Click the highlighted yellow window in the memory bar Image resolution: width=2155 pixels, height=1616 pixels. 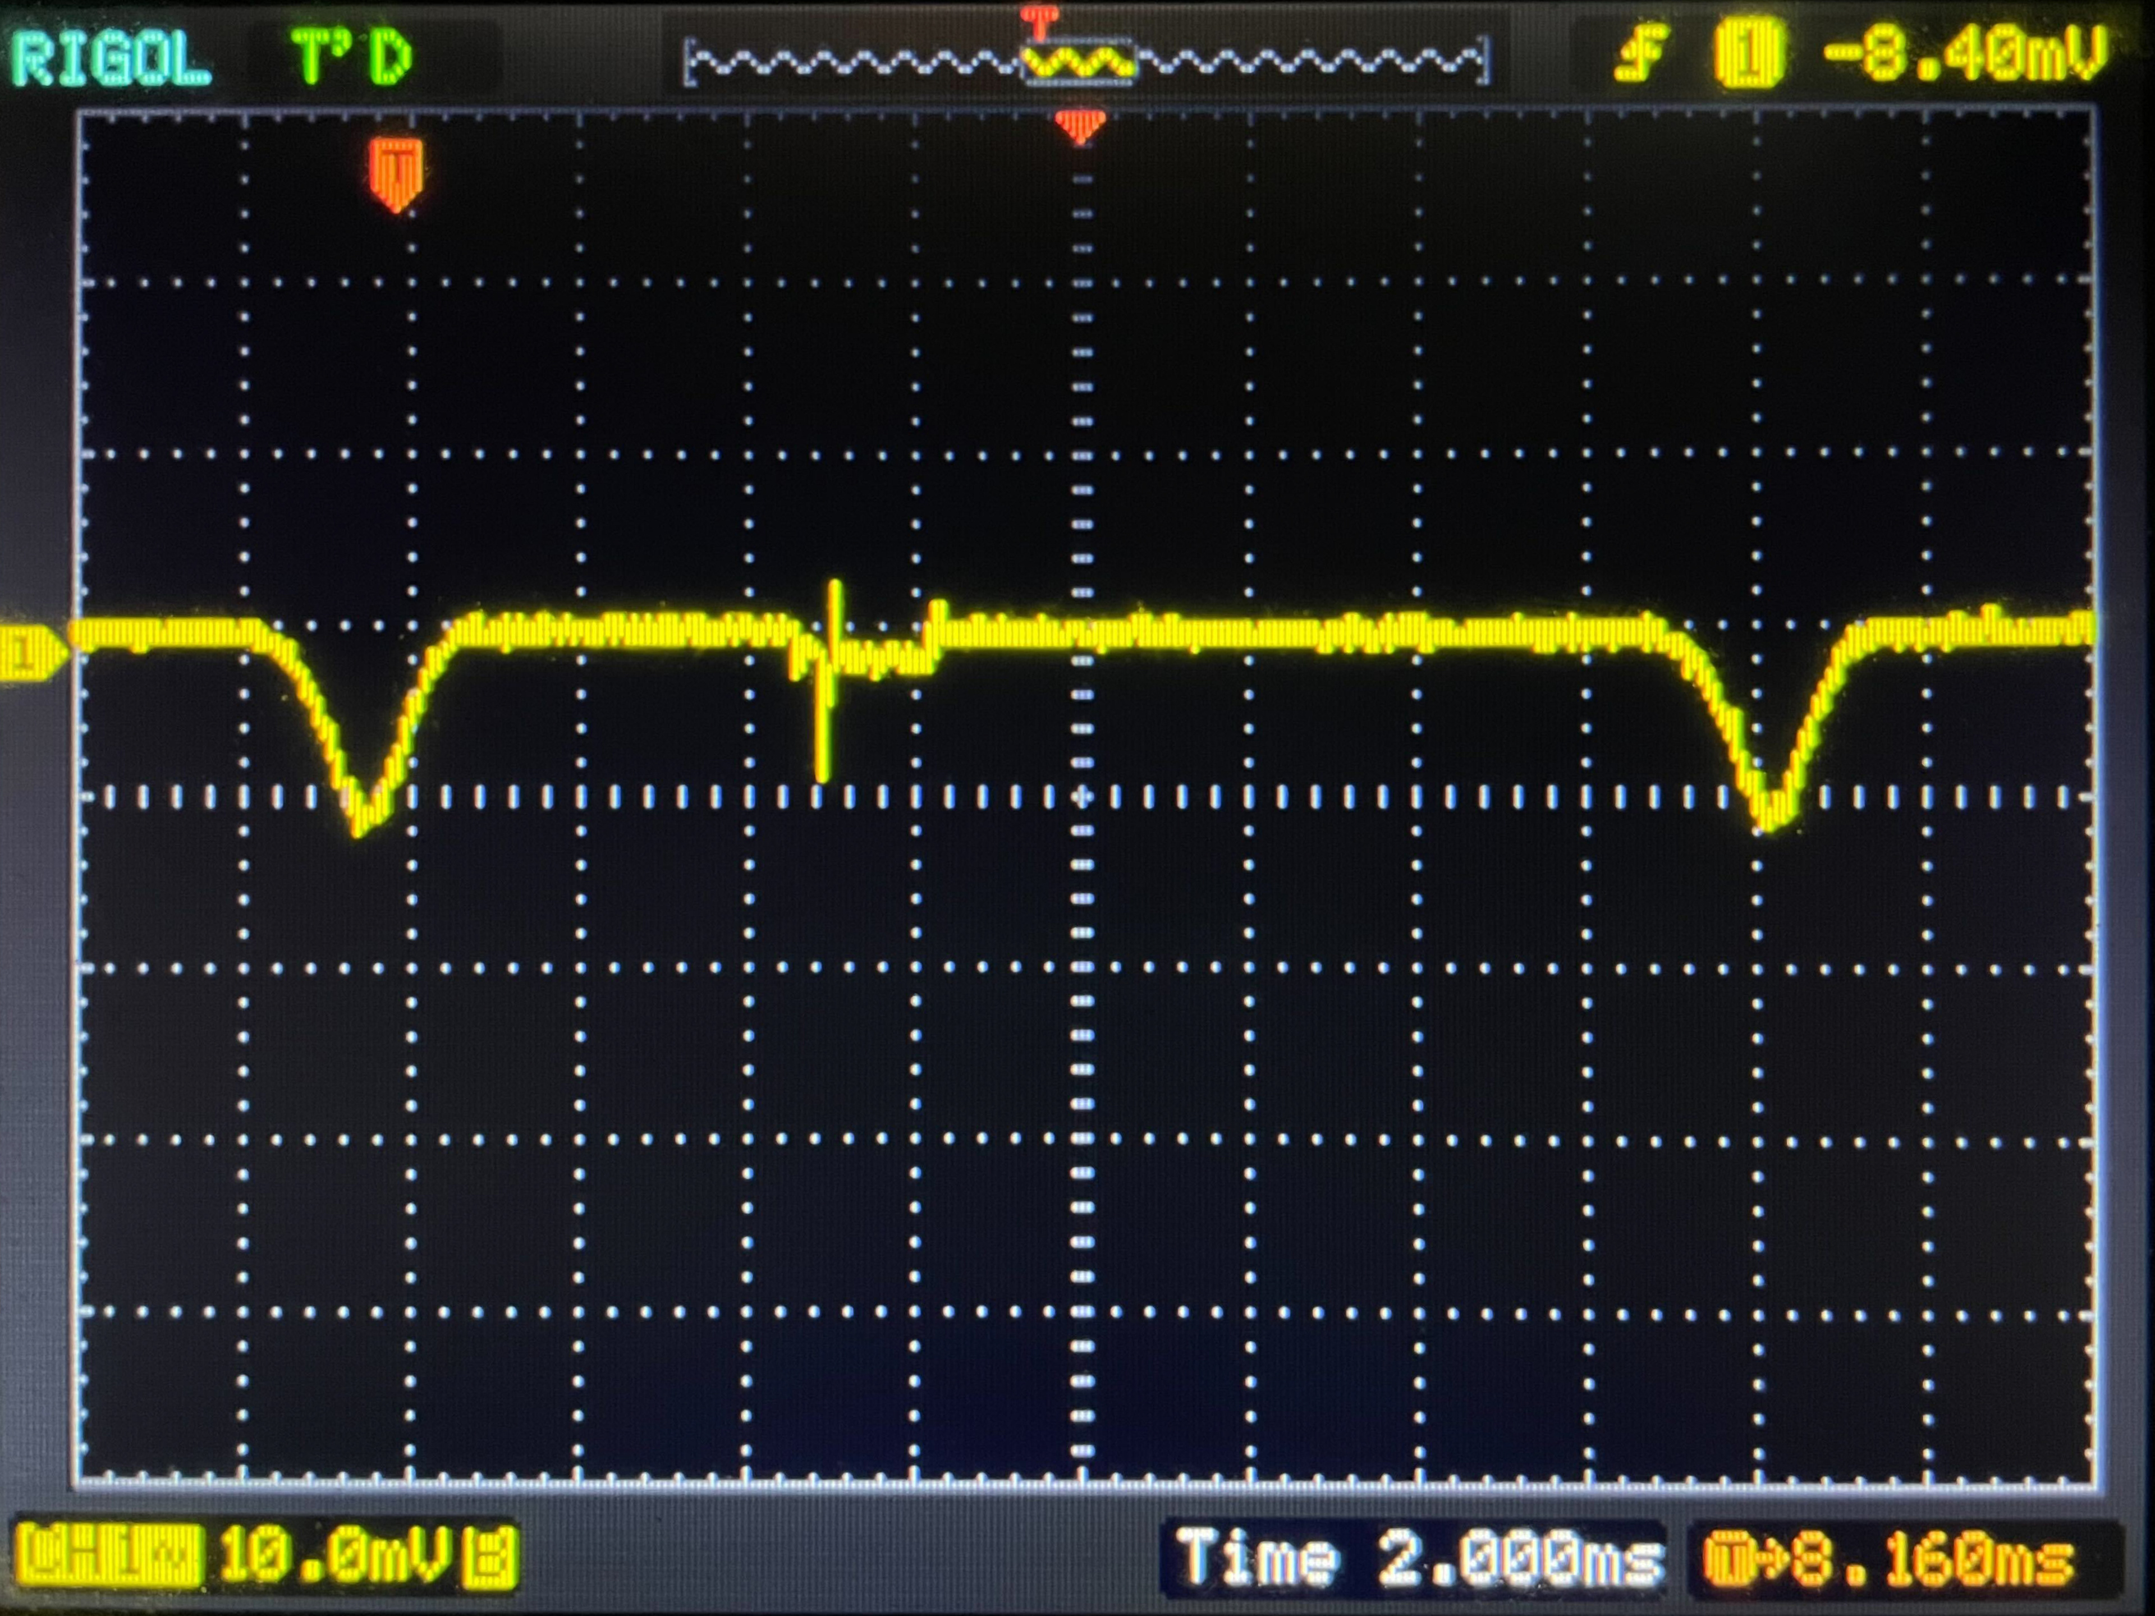[x=1079, y=62]
